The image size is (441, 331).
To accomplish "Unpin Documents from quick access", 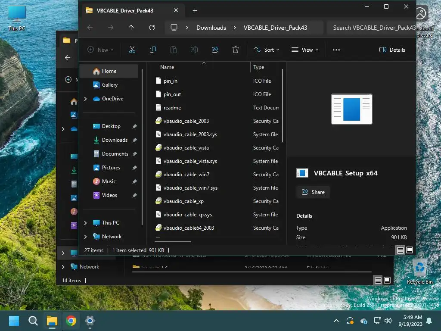I will (x=135, y=154).
